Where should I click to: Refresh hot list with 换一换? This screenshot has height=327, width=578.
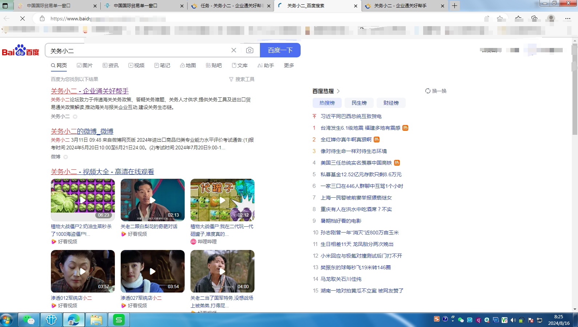436,91
